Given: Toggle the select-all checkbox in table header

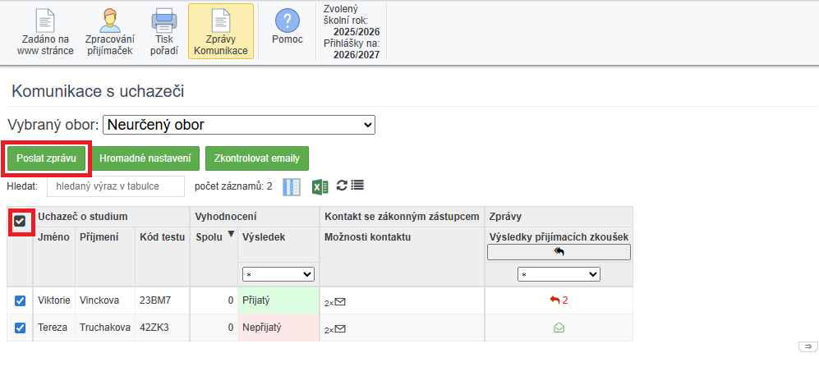Looking at the screenshot, I should pyautogui.click(x=21, y=221).
